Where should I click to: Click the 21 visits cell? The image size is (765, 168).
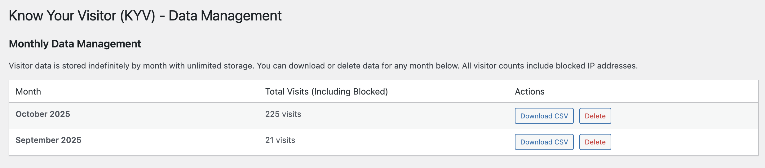click(x=280, y=140)
